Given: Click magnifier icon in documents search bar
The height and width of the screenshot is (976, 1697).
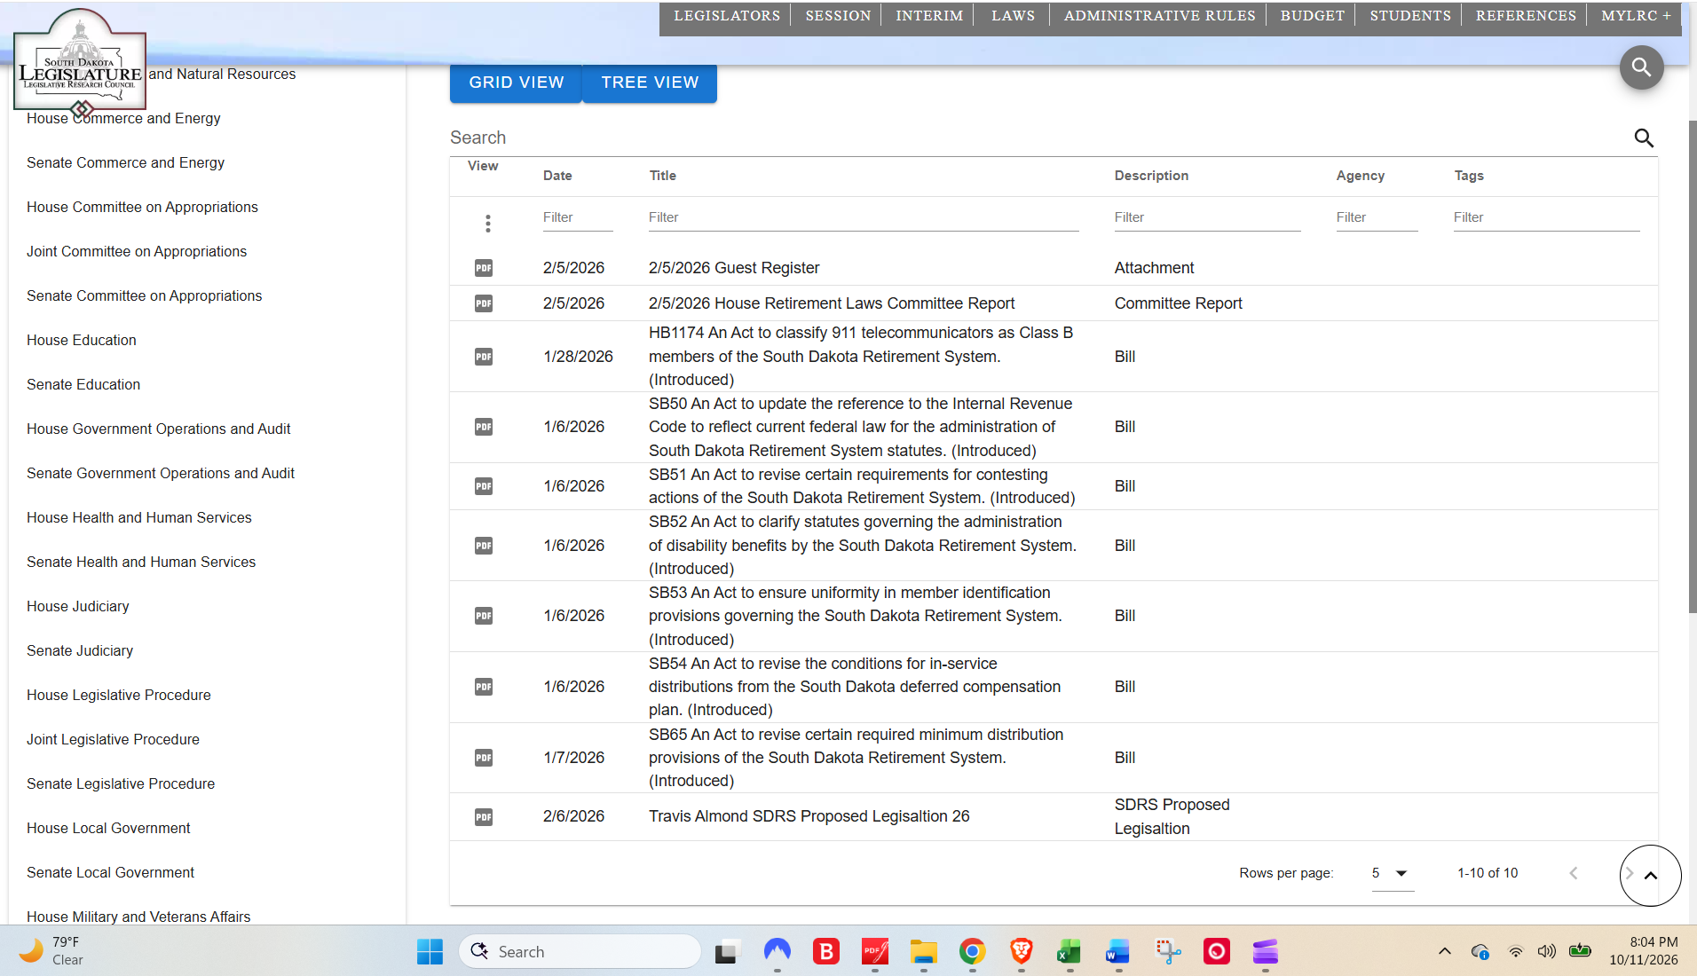Looking at the screenshot, I should pos(1644,138).
